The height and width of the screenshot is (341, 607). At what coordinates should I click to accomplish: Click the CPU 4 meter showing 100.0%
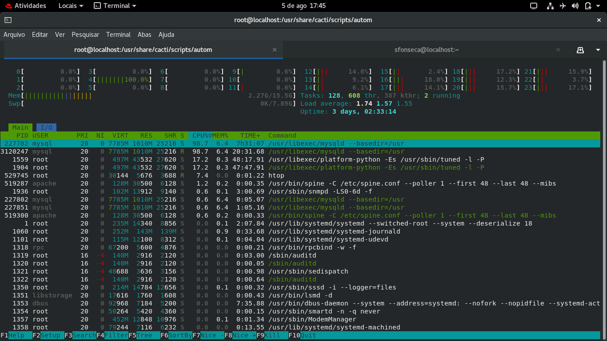120,79
